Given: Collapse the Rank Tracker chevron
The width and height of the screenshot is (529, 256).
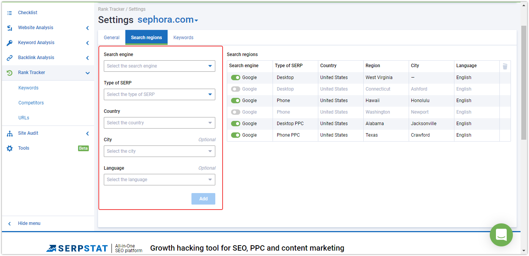Looking at the screenshot, I should pos(88,73).
